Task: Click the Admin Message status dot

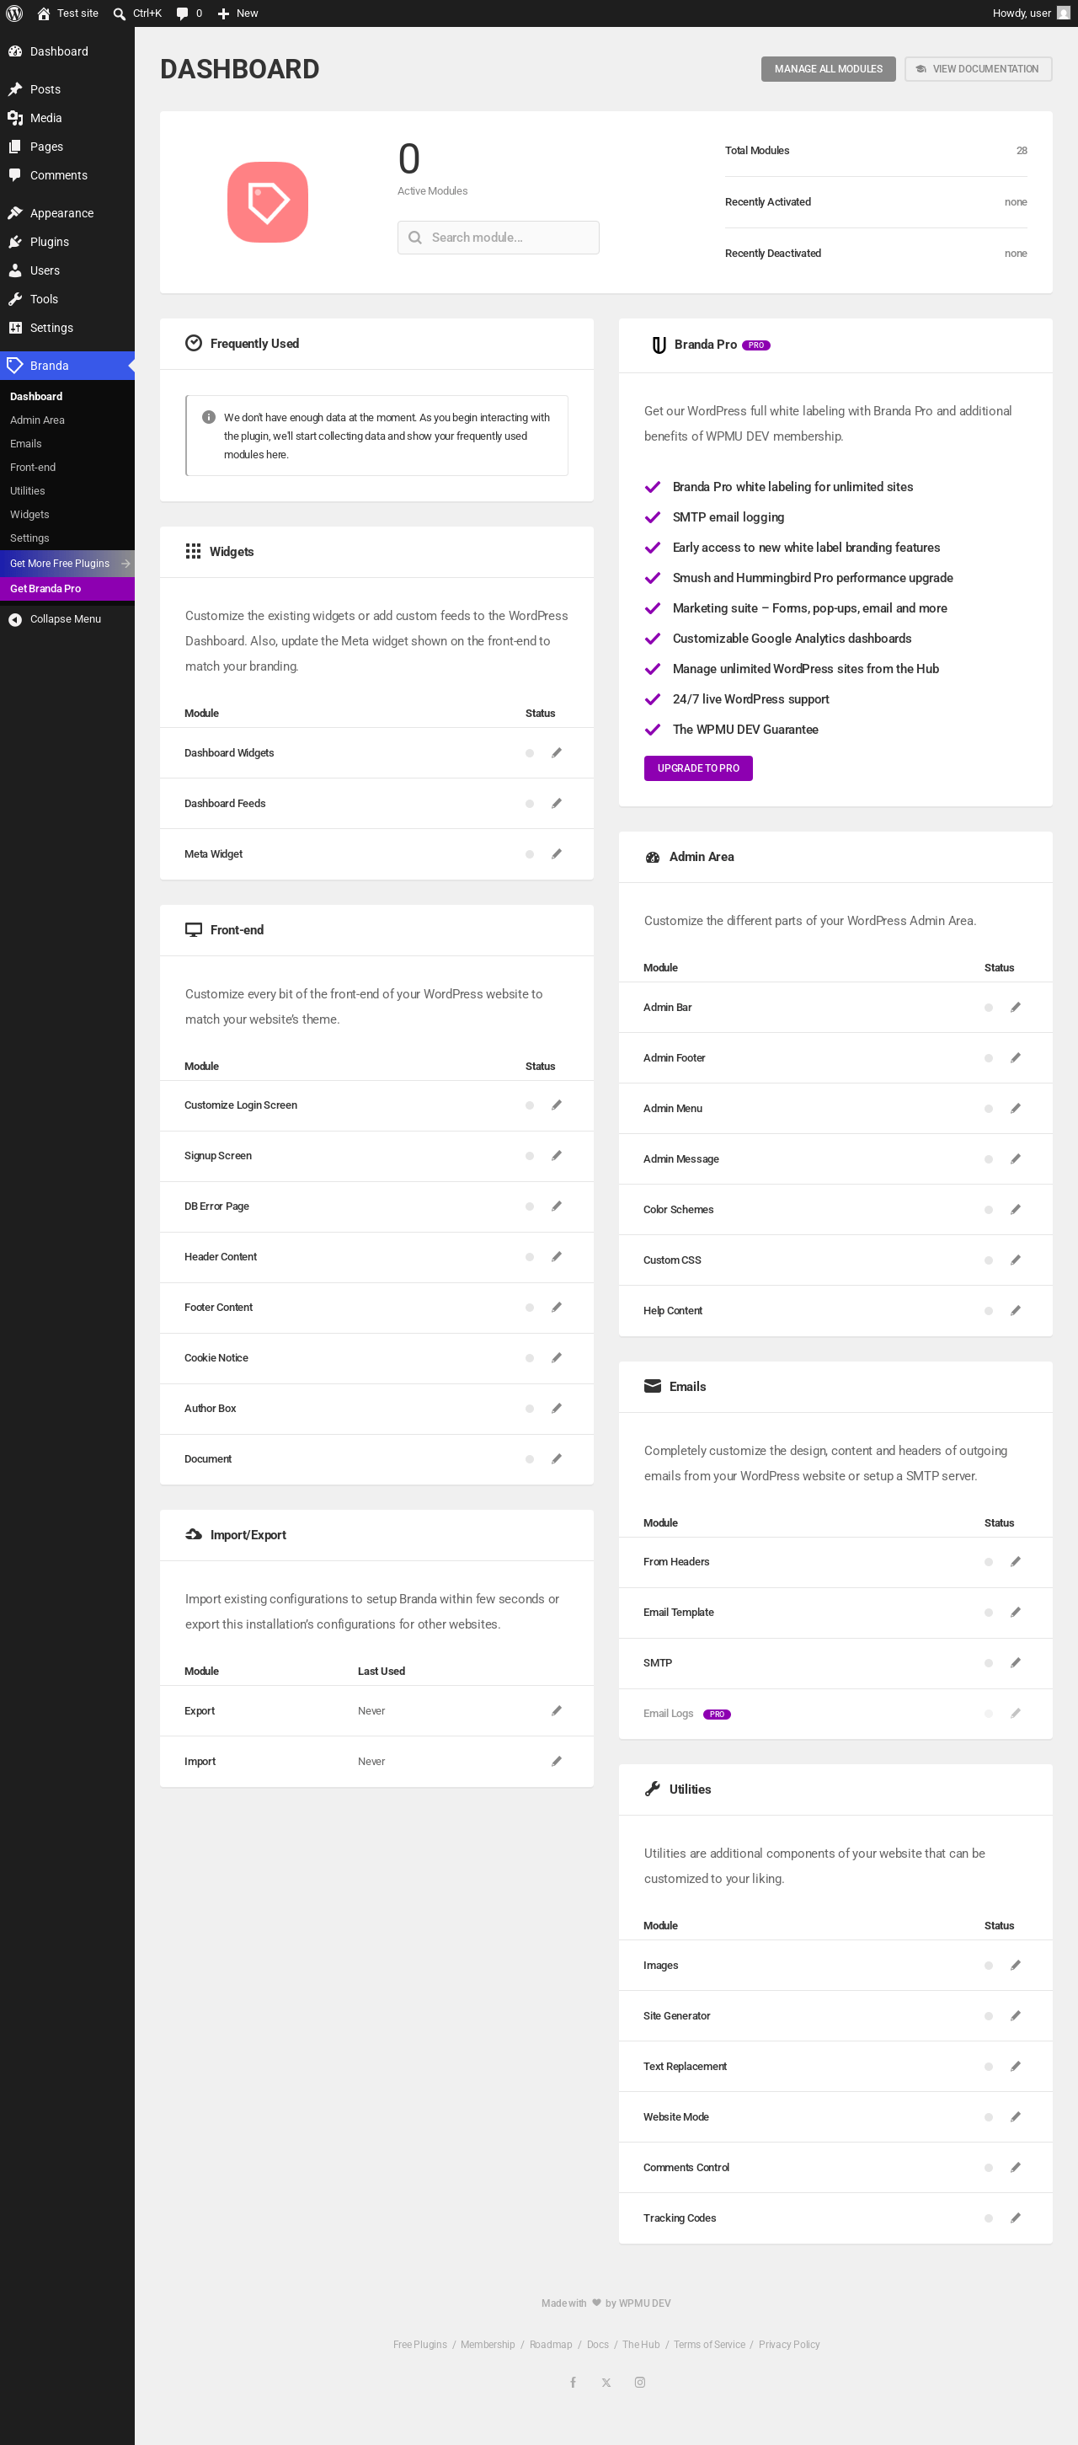Action: pyautogui.click(x=989, y=1159)
